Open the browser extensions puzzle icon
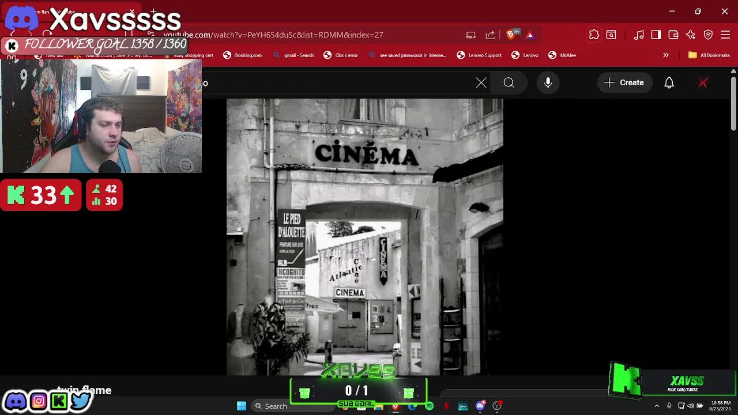 [594, 35]
